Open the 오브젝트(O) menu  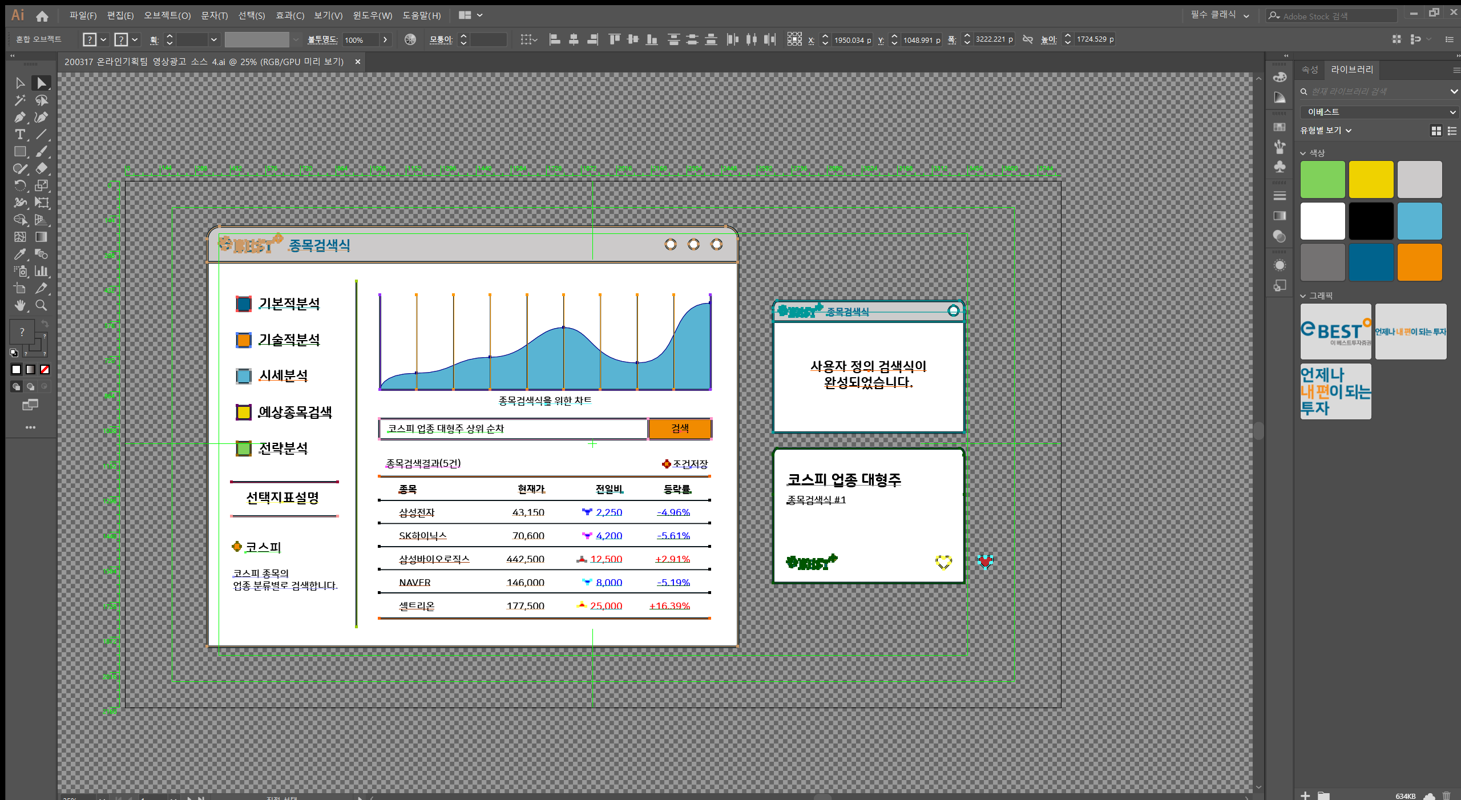click(167, 15)
